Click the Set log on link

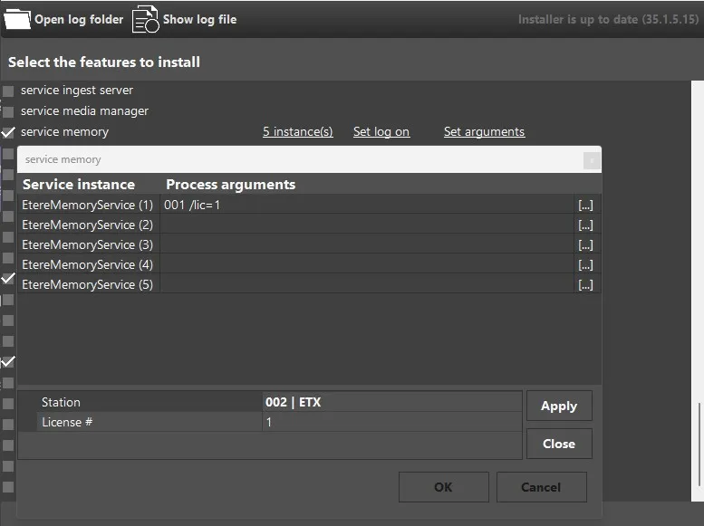click(381, 132)
